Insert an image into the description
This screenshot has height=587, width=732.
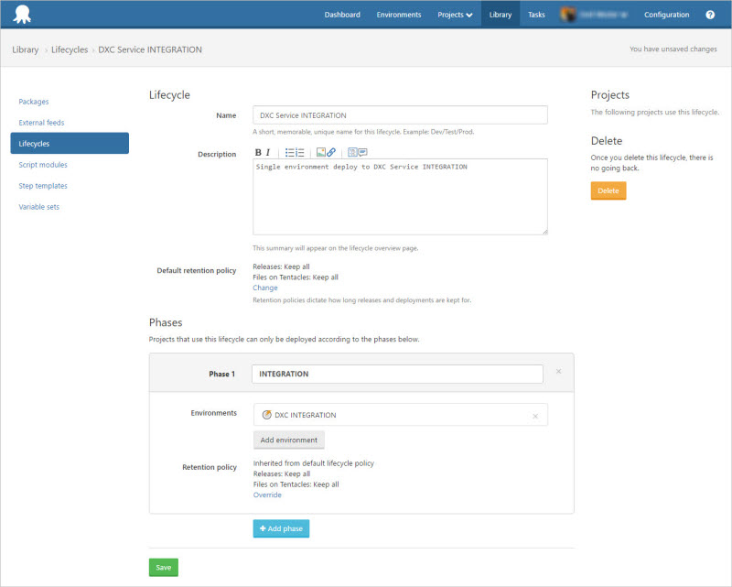coord(320,152)
